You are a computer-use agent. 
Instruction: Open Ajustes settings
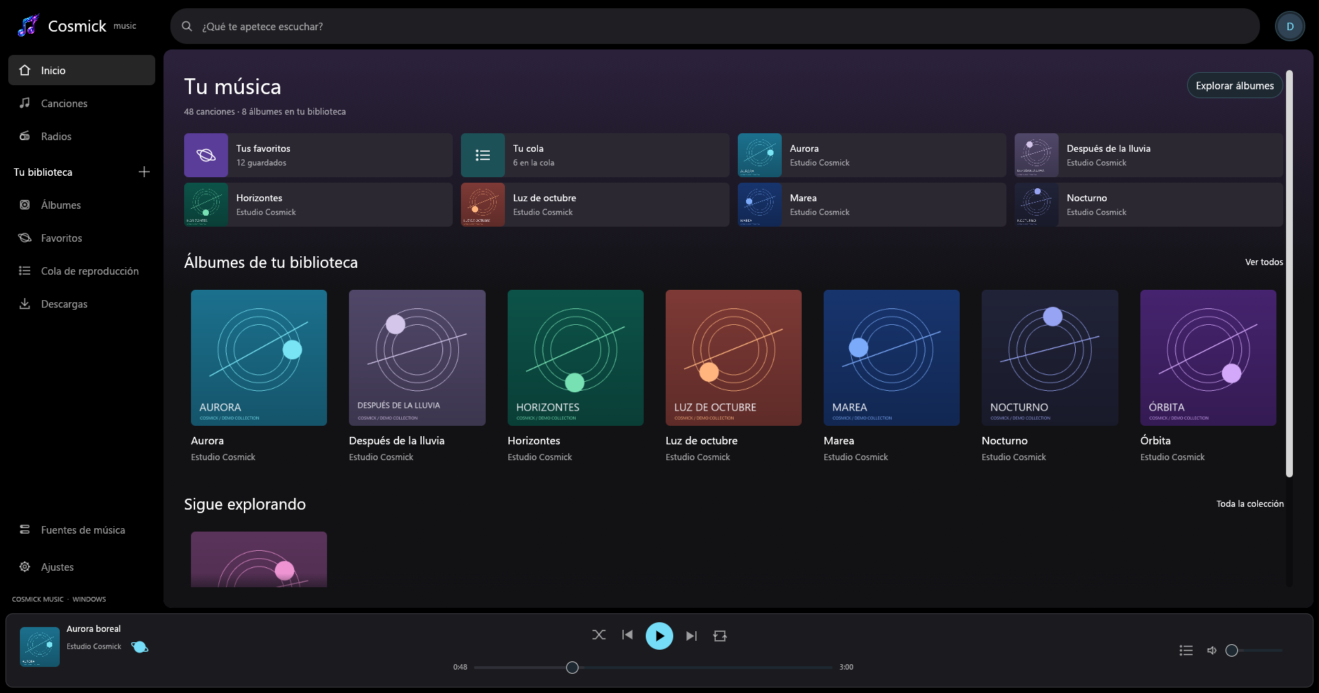point(82,567)
